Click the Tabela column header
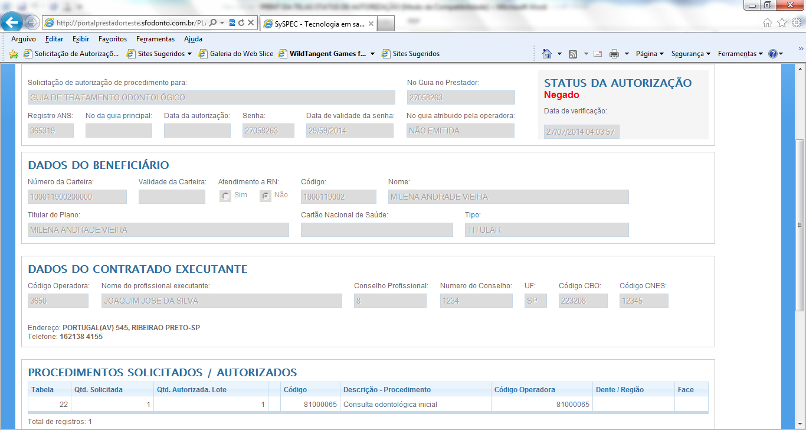806x430 pixels. pos(50,390)
